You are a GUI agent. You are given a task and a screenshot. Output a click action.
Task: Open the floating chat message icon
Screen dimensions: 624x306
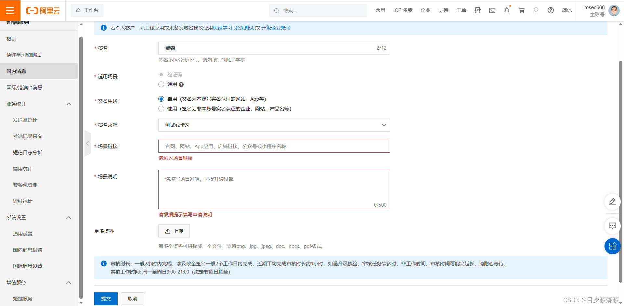point(612,226)
